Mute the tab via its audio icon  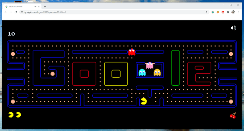pyautogui.click(x=35, y=7)
